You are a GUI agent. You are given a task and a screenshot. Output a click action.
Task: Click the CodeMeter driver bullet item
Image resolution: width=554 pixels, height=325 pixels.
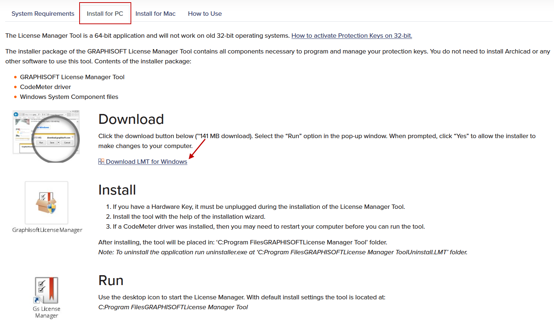[x=45, y=87]
